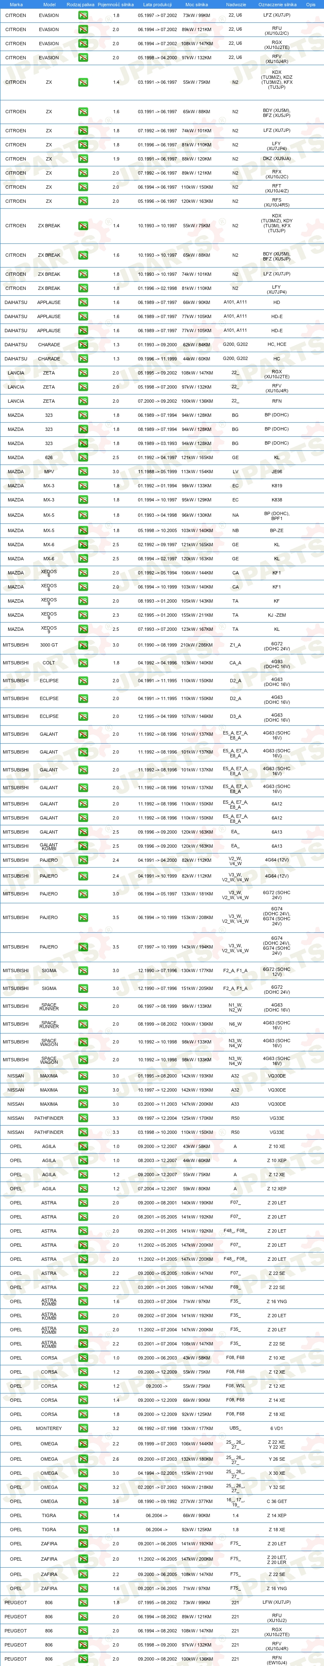
Task: Click the Nadwozie column header
Action: click(x=235, y=5)
